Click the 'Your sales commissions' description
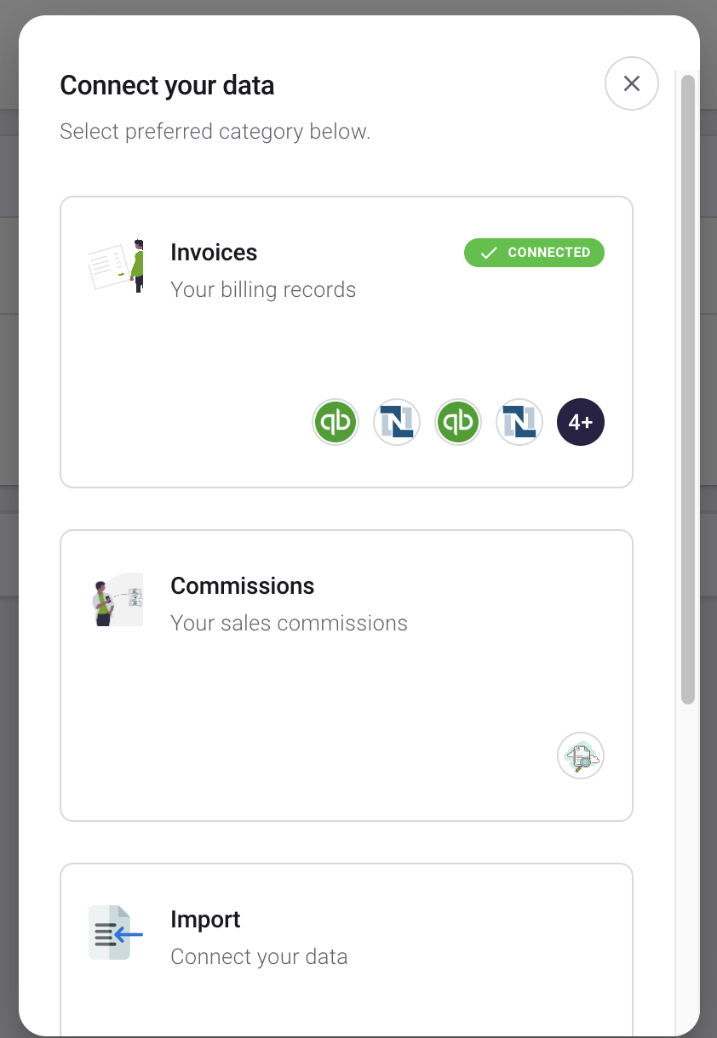Viewport: 717px width, 1038px height. click(x=289, y=623)
